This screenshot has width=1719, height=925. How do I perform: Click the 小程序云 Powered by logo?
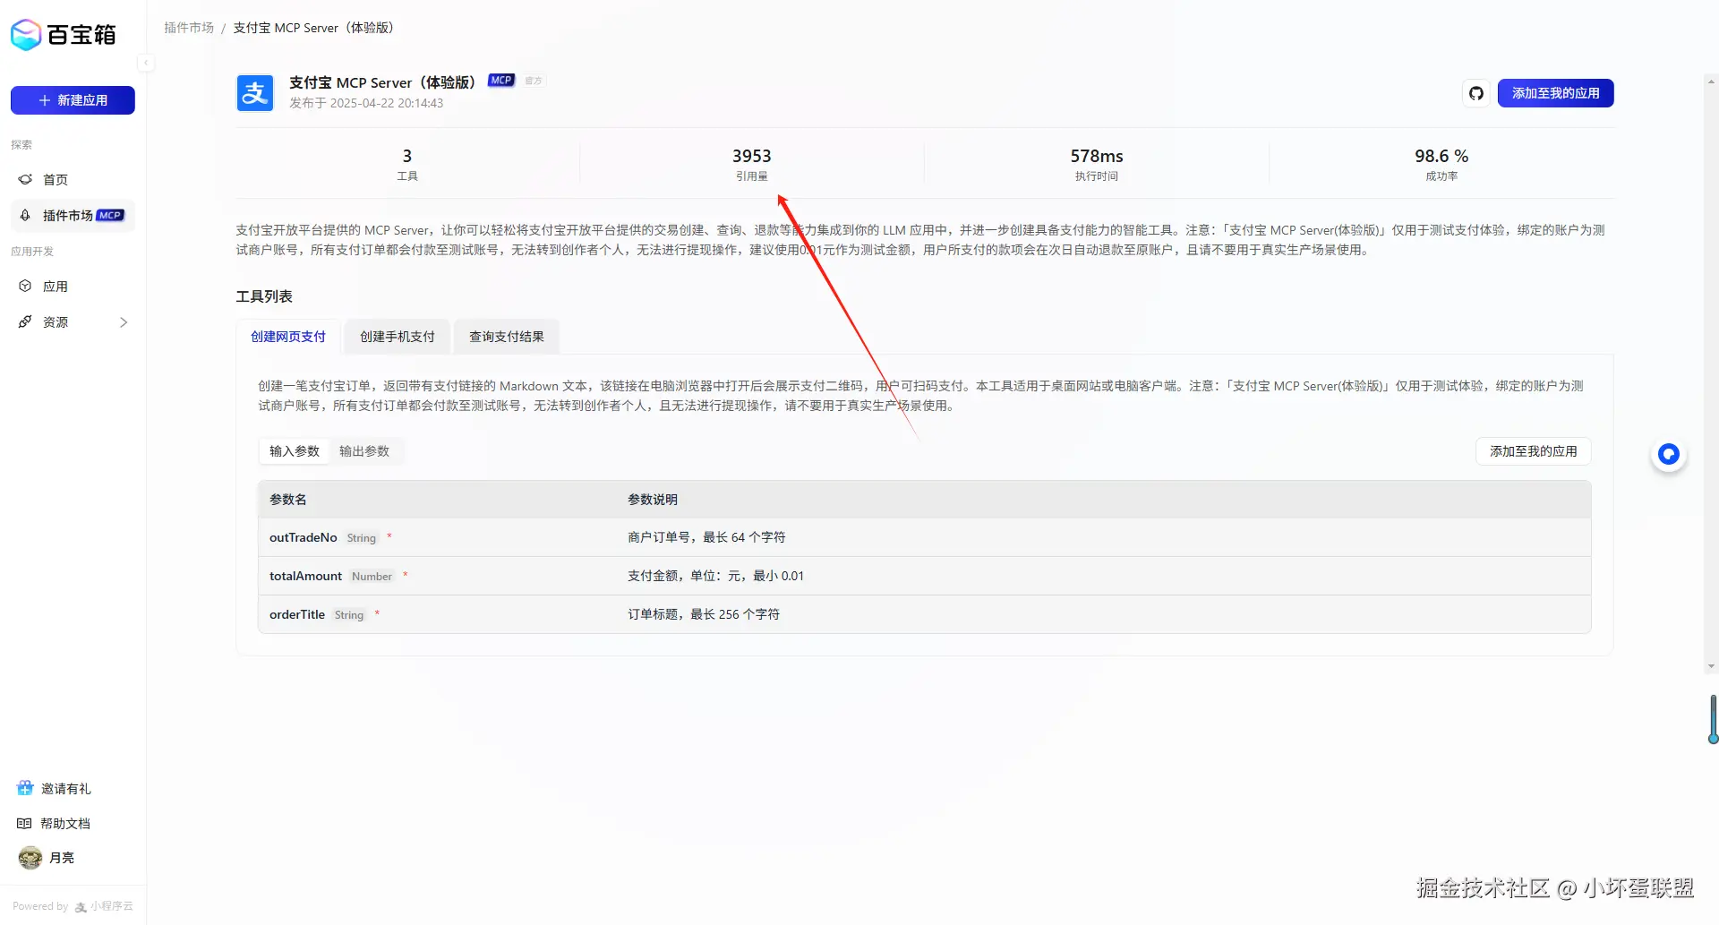pos(104,906)
